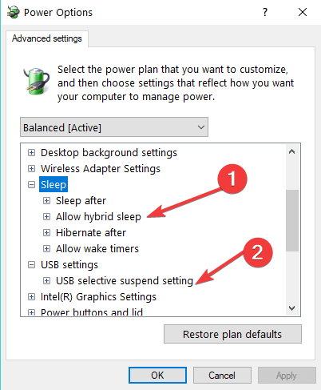Expand the Allow hybrid sleep node
This screenshot has width=321, height=390.
click(x=46, y=217)
